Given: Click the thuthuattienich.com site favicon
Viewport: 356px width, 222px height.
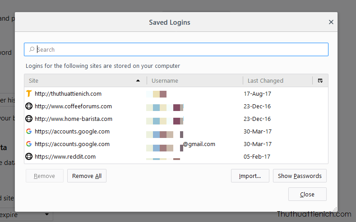Looking at the screenshot, I should pos(29,94).
